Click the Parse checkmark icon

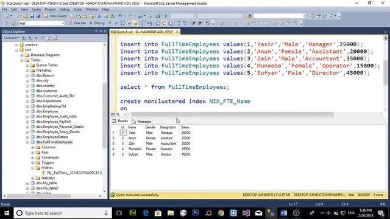116,23
